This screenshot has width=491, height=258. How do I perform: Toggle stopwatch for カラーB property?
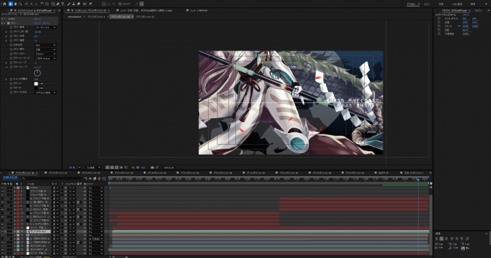(11, 88)
